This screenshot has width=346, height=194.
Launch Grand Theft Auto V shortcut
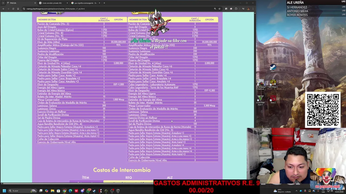pyautogui.click(x=261, y=100)
